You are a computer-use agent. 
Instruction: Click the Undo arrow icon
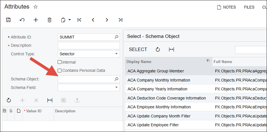coord(22,20)
